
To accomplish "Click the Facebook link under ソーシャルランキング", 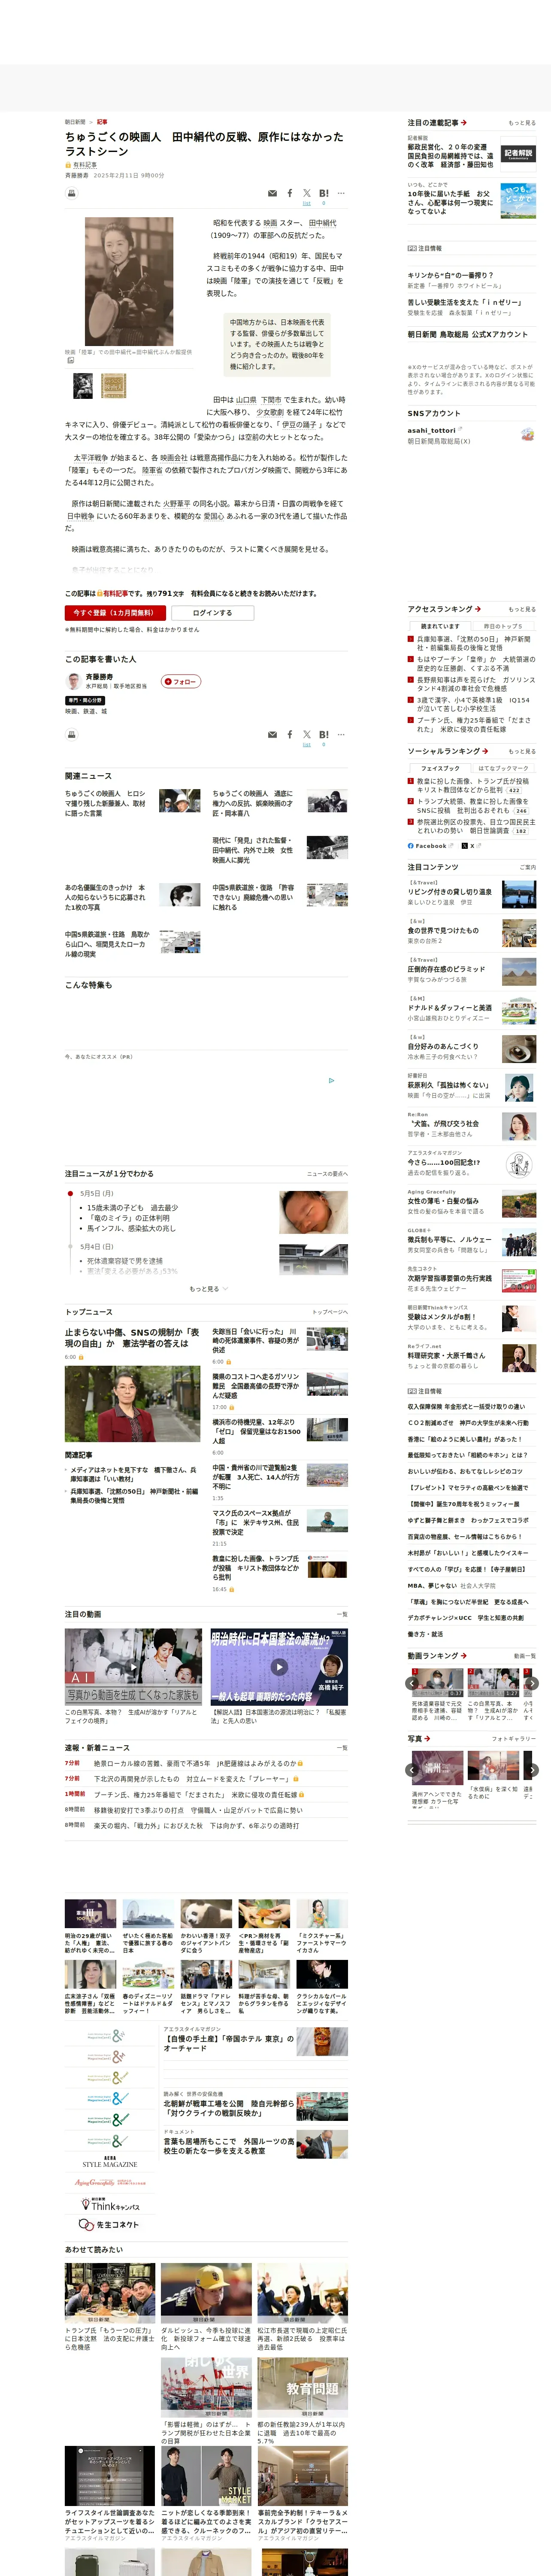I will click(x=427, y=845).
